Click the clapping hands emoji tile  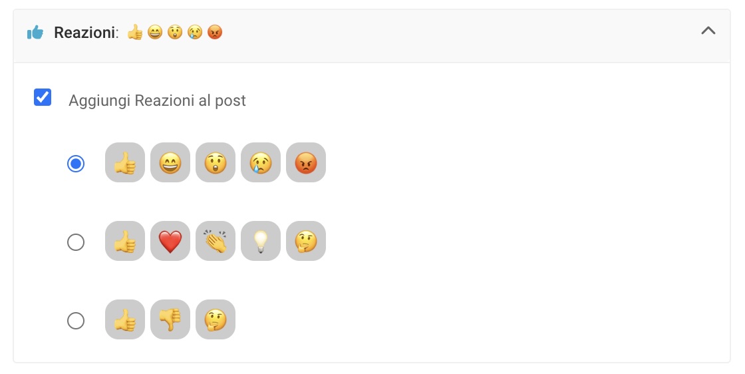[x=216, y=241]
